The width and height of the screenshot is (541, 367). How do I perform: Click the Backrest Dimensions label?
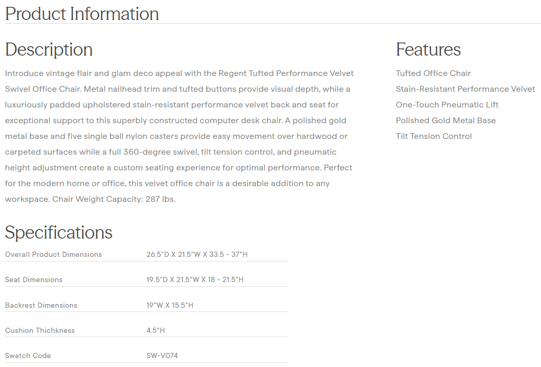point(41,305)
